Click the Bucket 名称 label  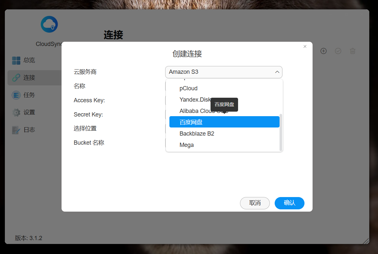click(89, 143)
